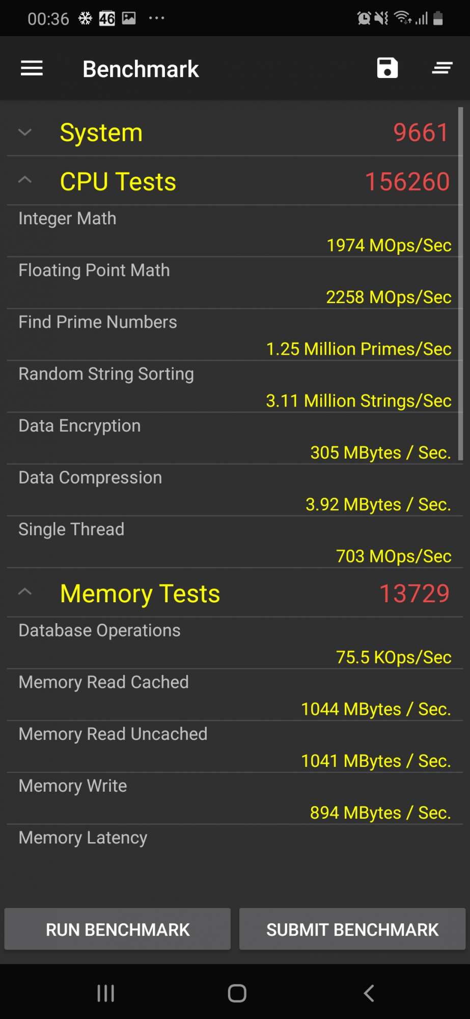
Task: Tap the CPU Tests heading label
Action: click(118, 182)
